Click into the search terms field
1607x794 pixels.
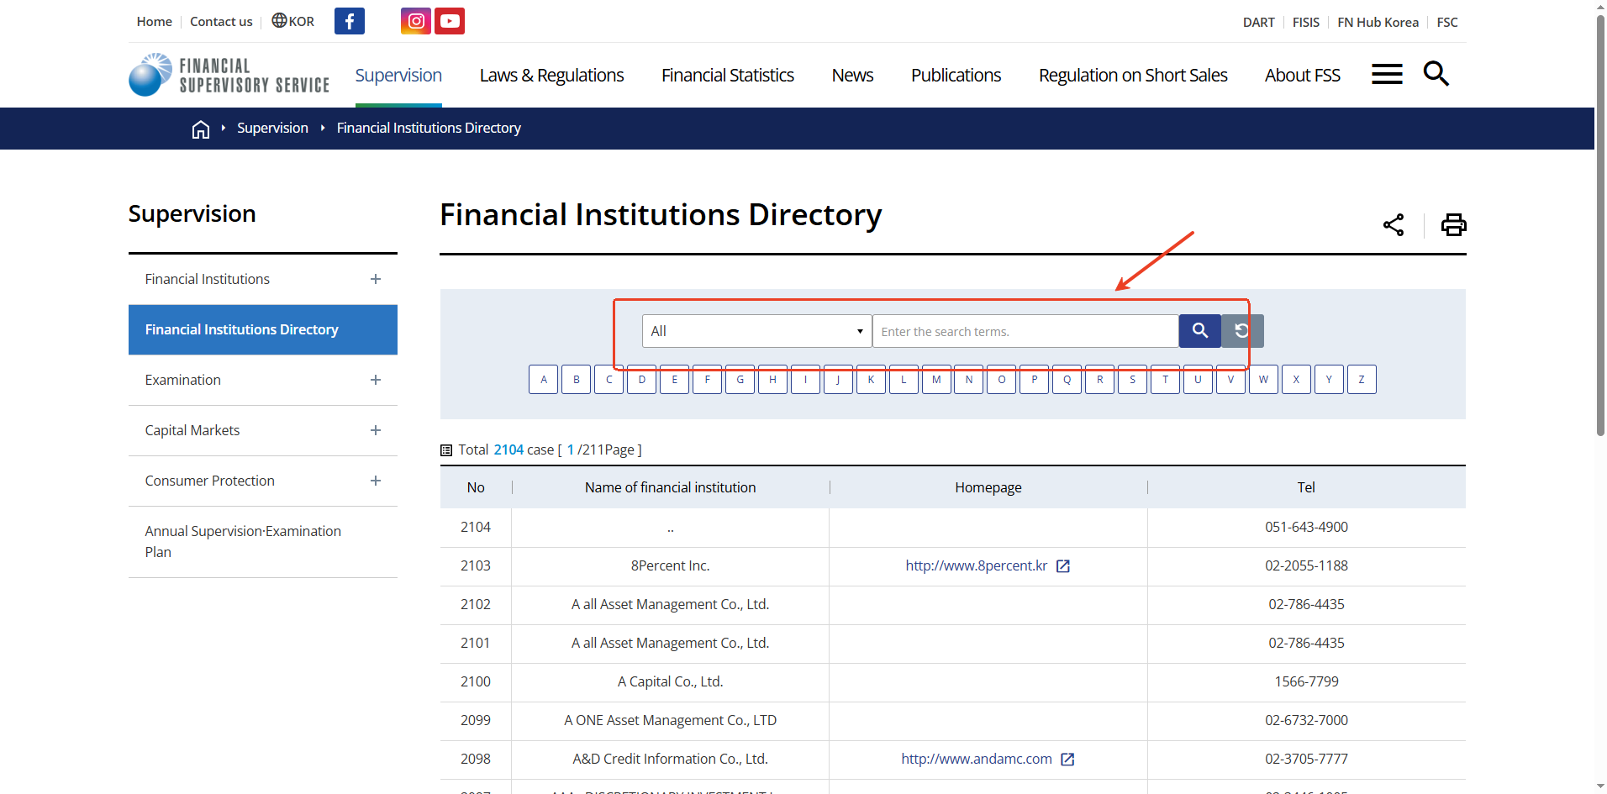[x=1025, y=331]
